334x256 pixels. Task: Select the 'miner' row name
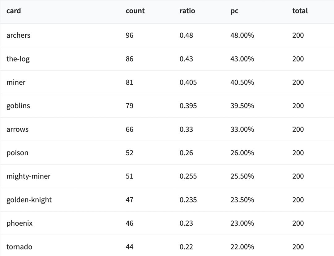[16, 82]
